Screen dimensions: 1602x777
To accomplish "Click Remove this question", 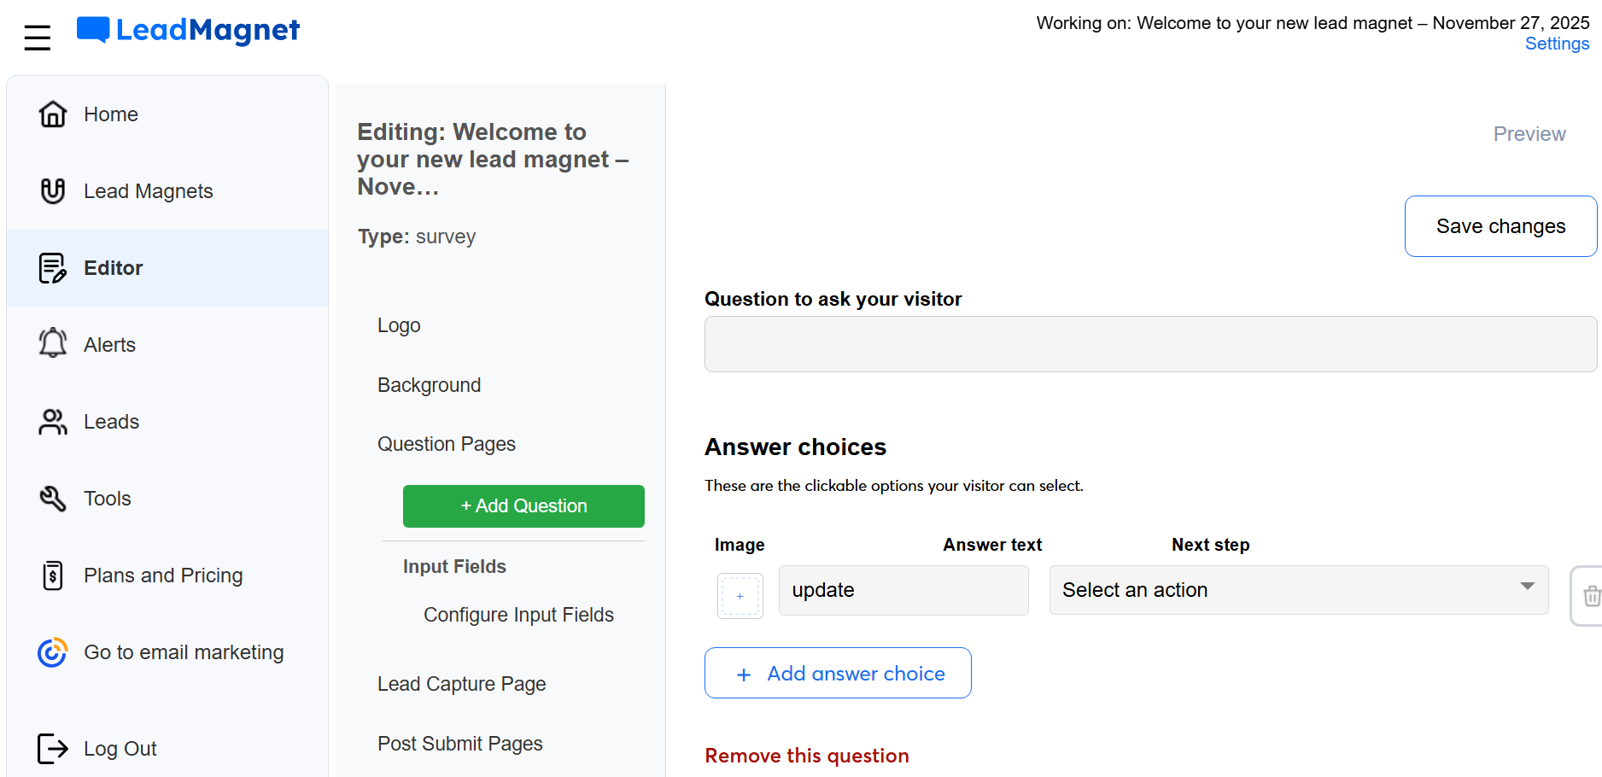I will tap(806, 755).
